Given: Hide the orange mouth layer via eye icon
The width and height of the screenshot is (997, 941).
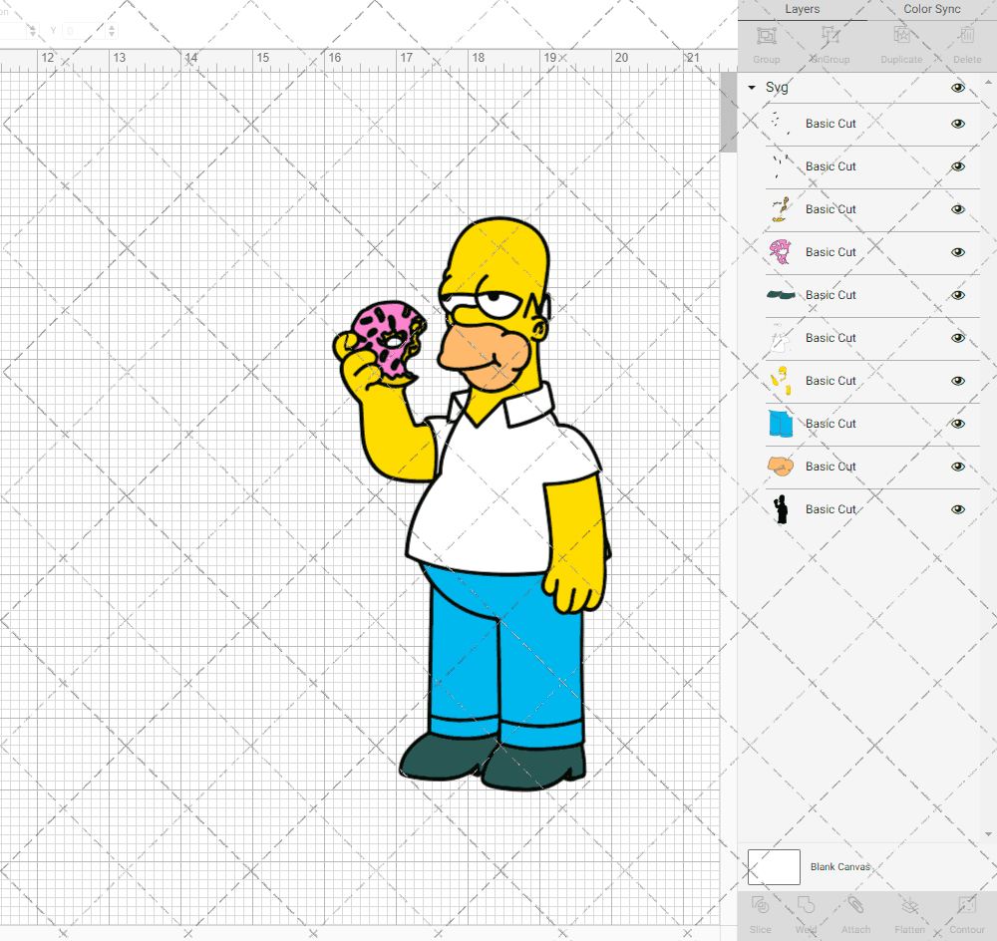Looking at the screenshot, I should 957,467.
